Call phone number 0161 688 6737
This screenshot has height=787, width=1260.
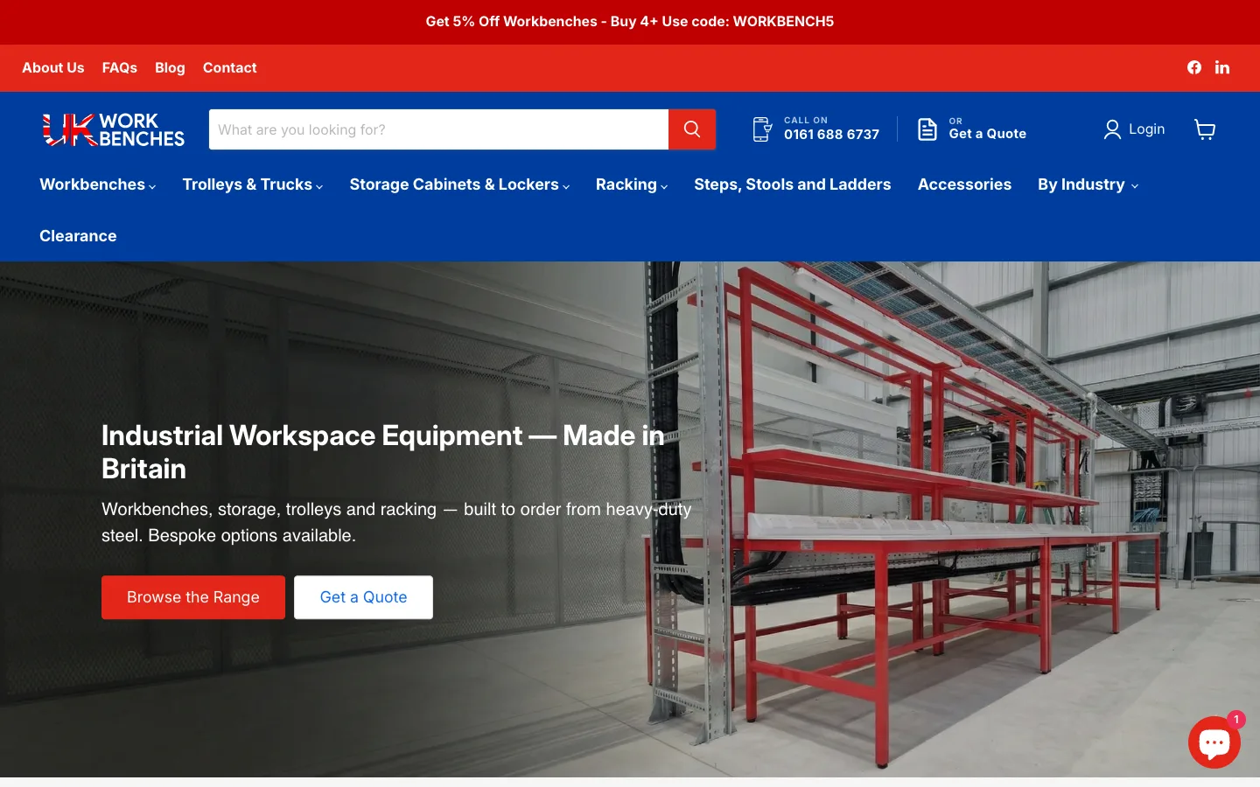(831, 135)
